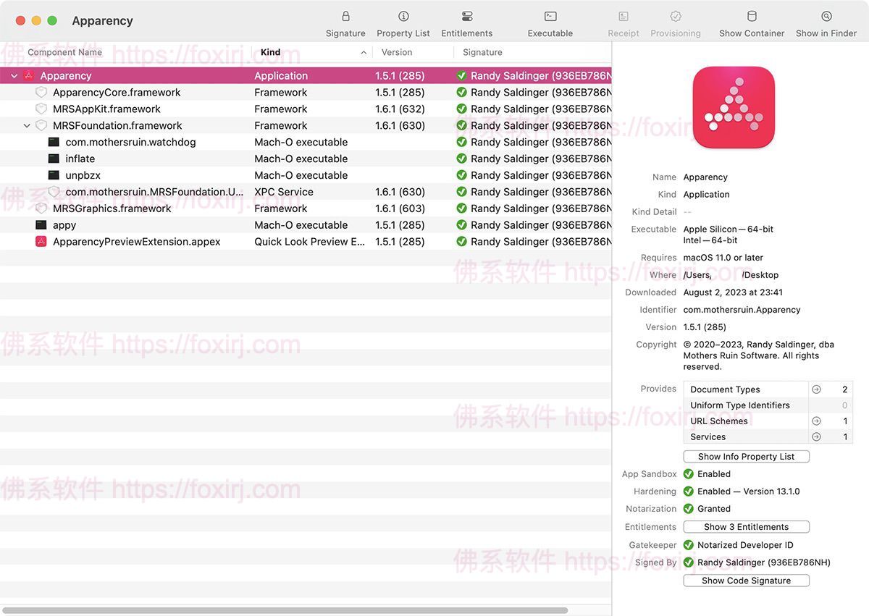Click the Executable toolbar icon

point(550,21)
